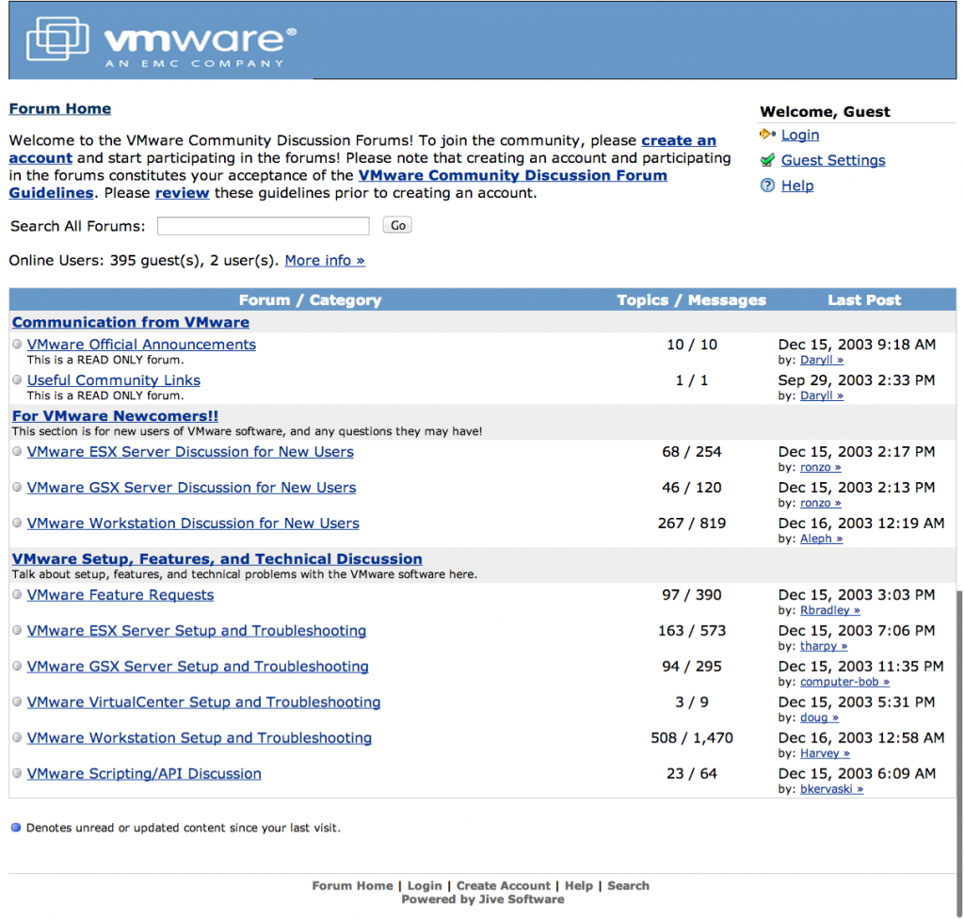Open Login in the Welcome sidebar
964x919 pixels.
[800, 135]
